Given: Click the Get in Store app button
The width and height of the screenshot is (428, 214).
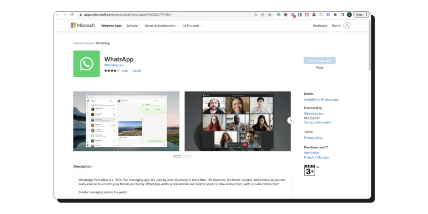Looking at the screenshot, I should [319, 61].
